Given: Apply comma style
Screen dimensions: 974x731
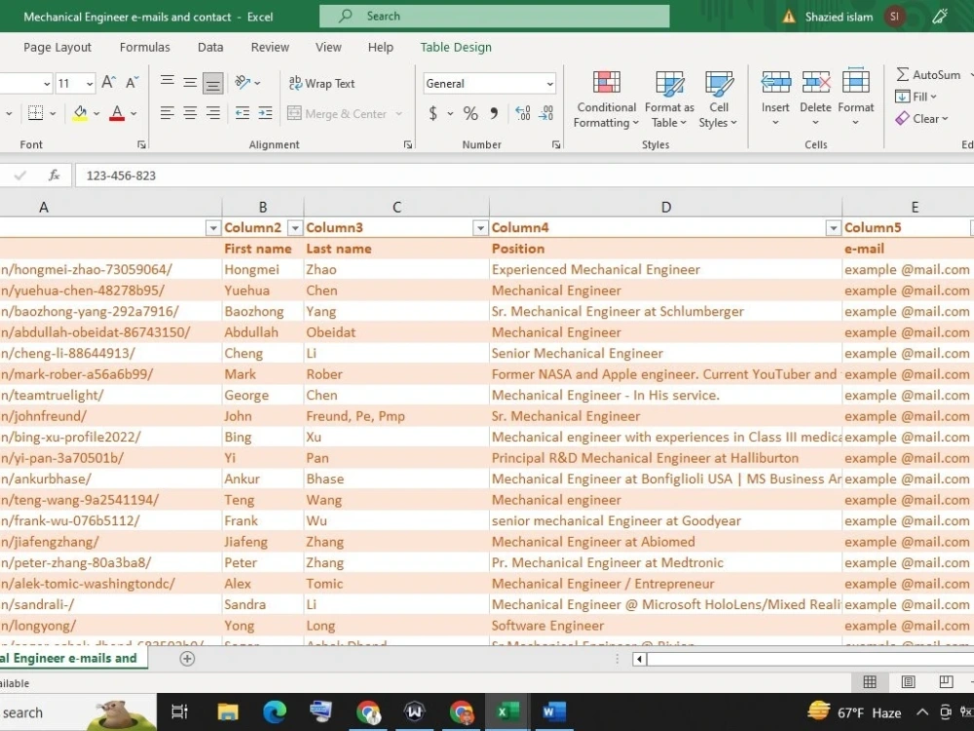Looking at the screenshot, I should tap(494, 113).
